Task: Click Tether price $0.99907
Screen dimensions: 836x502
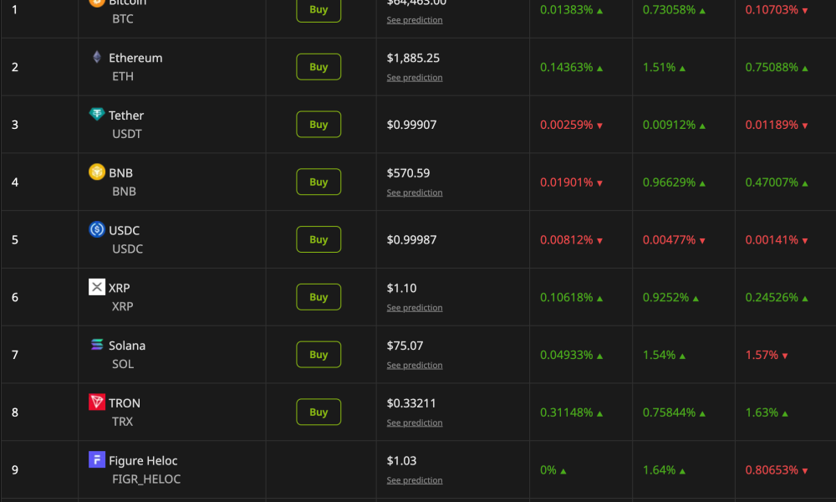Action: 411,125
